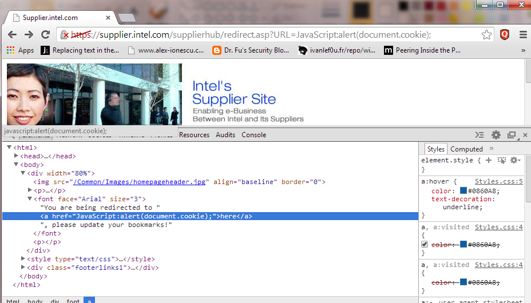Toggle the DevTools console drawer icon
Viewport: 531px width, 303px height.
tap(480, 135)
